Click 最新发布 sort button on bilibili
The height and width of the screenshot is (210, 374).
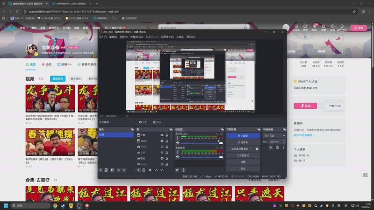pyautogui.click(x=58, y=78)
